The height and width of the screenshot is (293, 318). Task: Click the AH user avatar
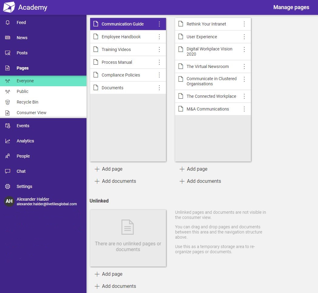(x=9, y=201)
